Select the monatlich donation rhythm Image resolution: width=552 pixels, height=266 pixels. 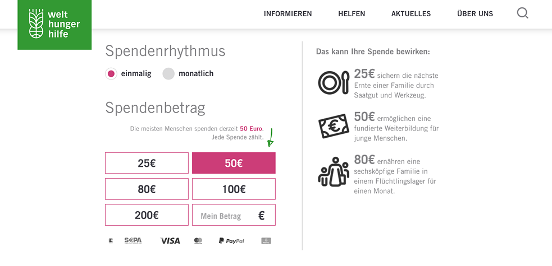pos(168,73)
